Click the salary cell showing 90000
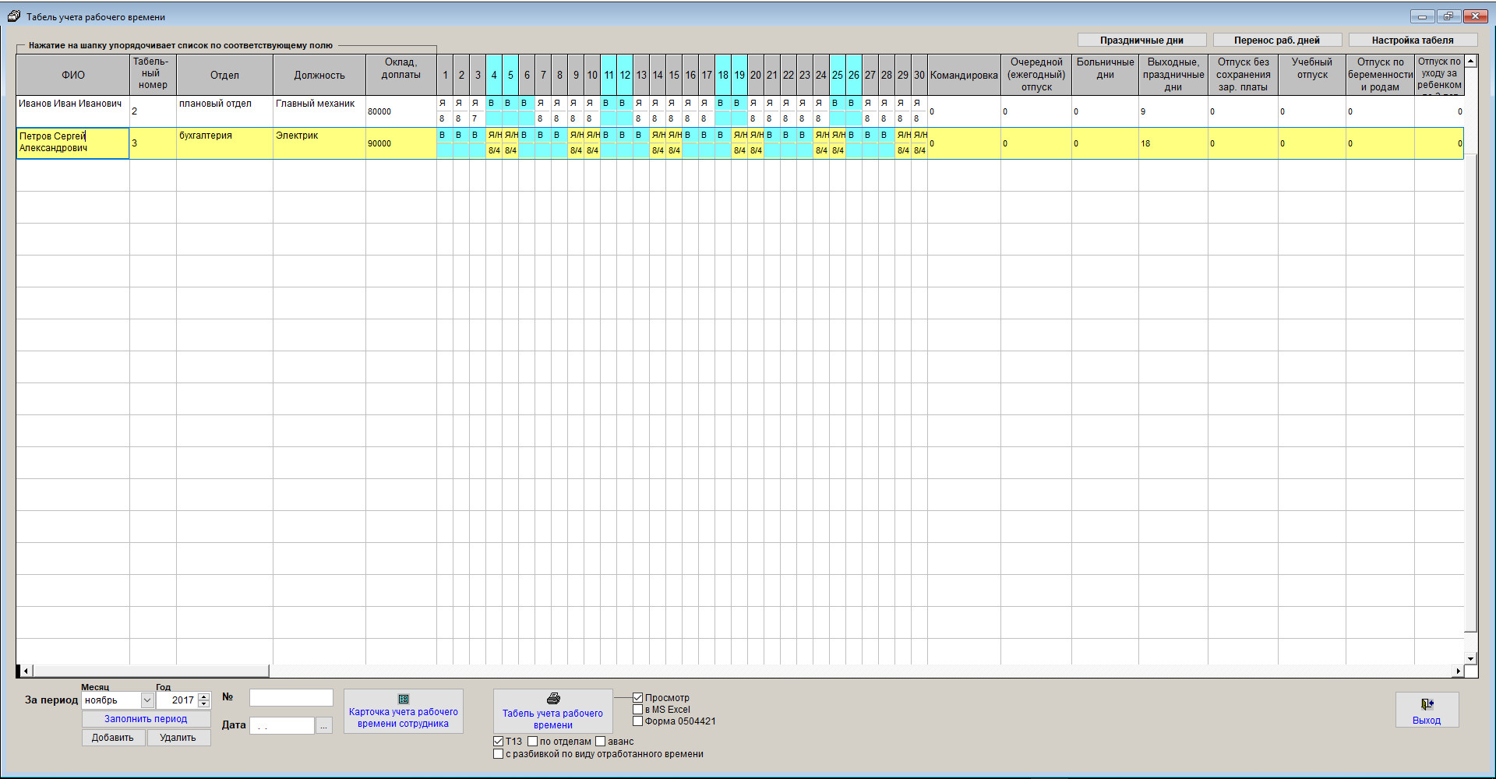Image resolution: width=1496 pixels, height=779 pixels. coord(401,143)
